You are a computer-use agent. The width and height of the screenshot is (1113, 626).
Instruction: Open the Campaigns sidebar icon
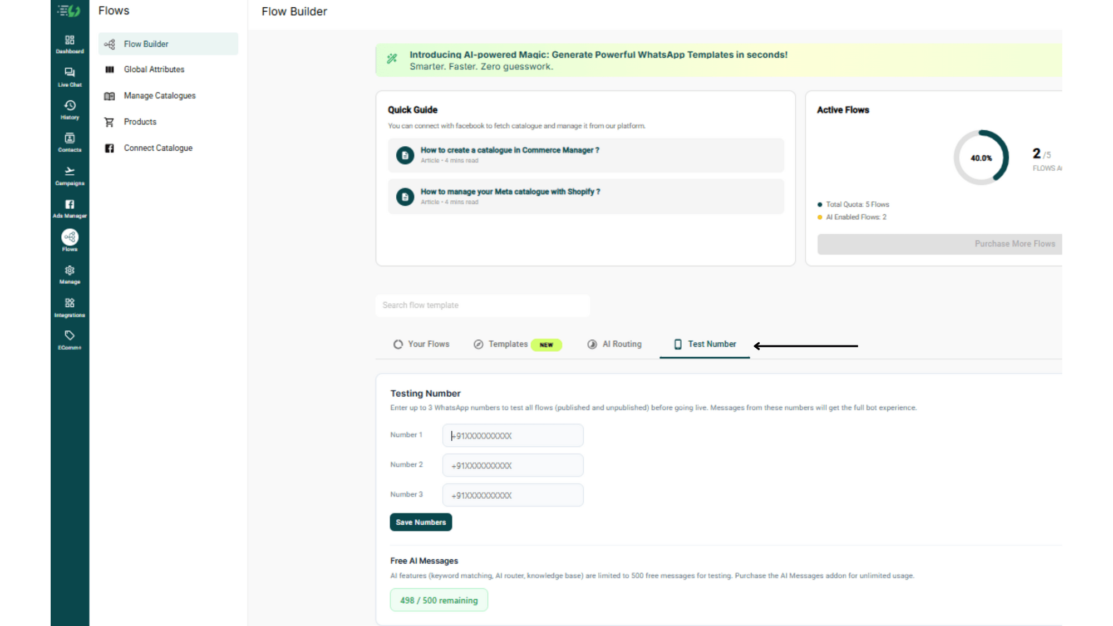pos(70,176)
